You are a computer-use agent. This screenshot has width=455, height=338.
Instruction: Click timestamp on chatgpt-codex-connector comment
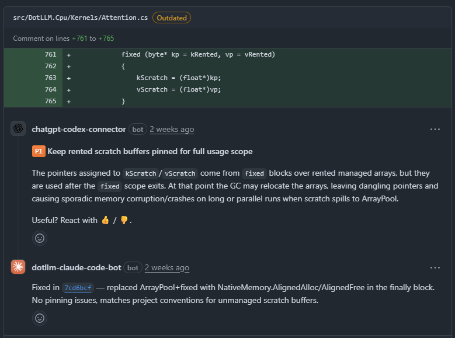(172, 129)
